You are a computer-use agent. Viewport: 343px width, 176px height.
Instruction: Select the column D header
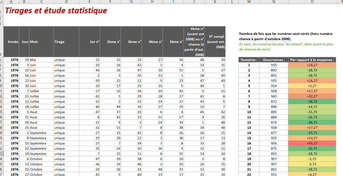click(x=66, y=2)
